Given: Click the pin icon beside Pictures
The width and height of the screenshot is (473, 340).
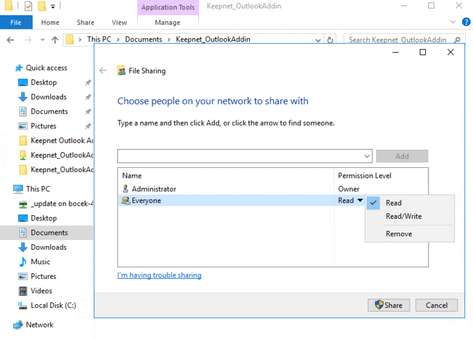Looking at the screenshot, I should tap(88, 126).
